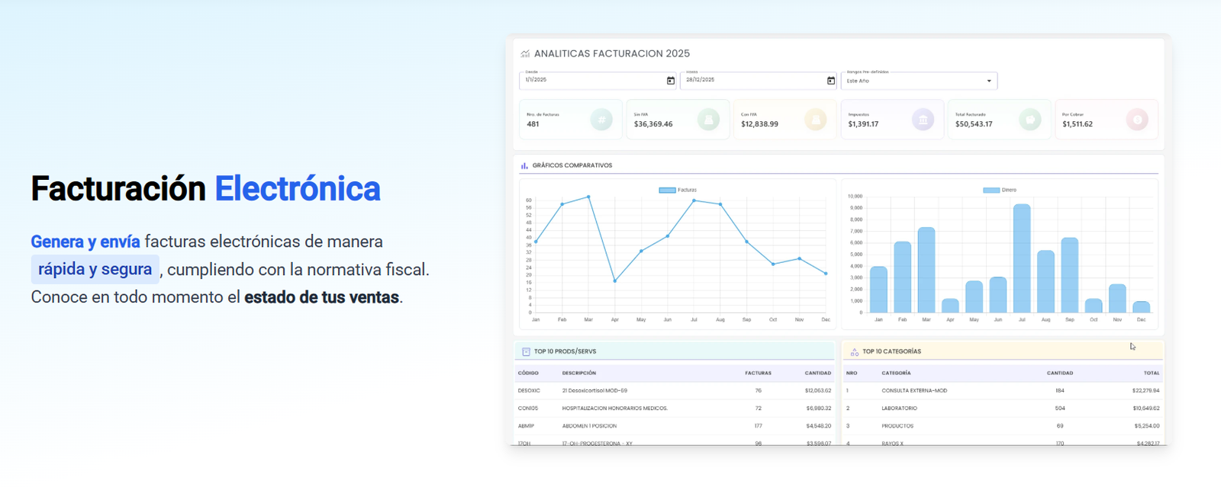This screenshot has width=1221, height=487.
Task: Click the dollar icon in Por Cobrar card
Action: click(1137, 120)
